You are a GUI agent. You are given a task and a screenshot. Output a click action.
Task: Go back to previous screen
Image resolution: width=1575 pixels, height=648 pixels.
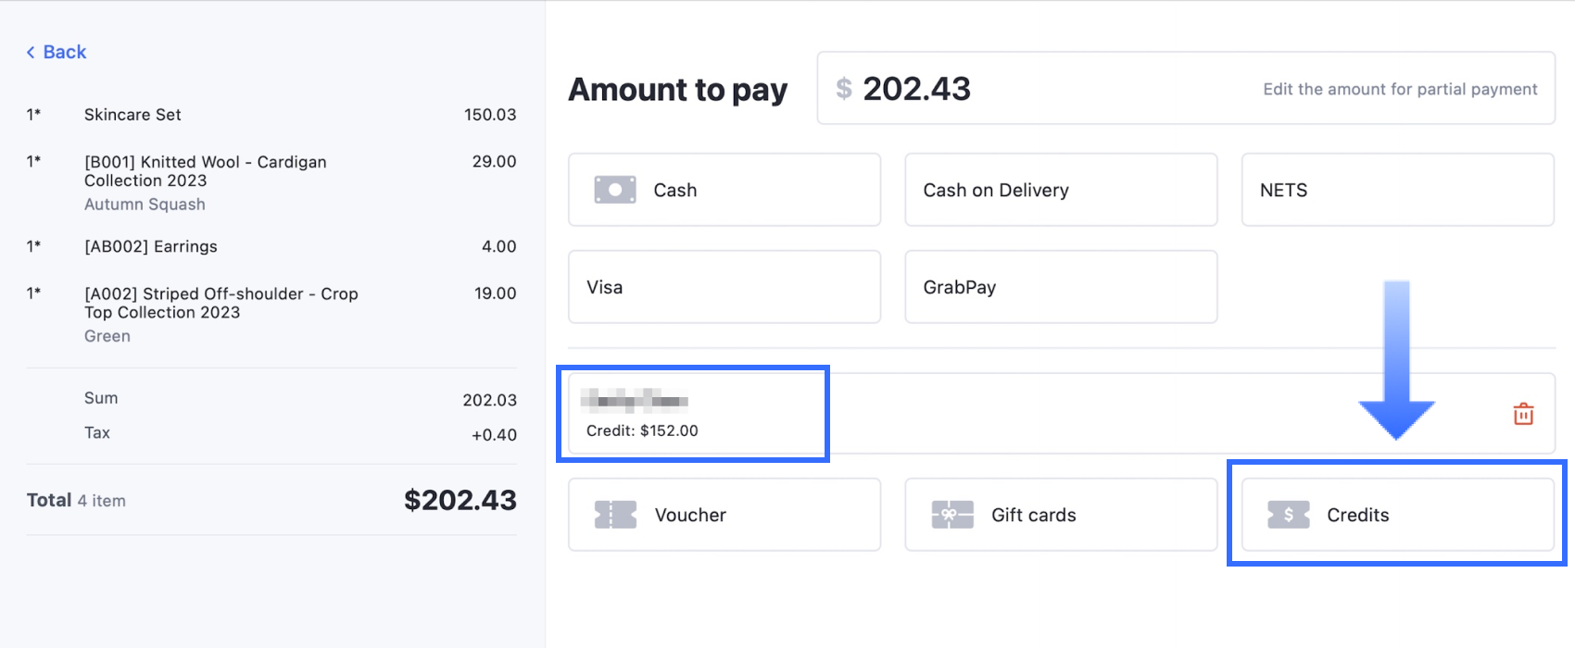tap(57, 53)
